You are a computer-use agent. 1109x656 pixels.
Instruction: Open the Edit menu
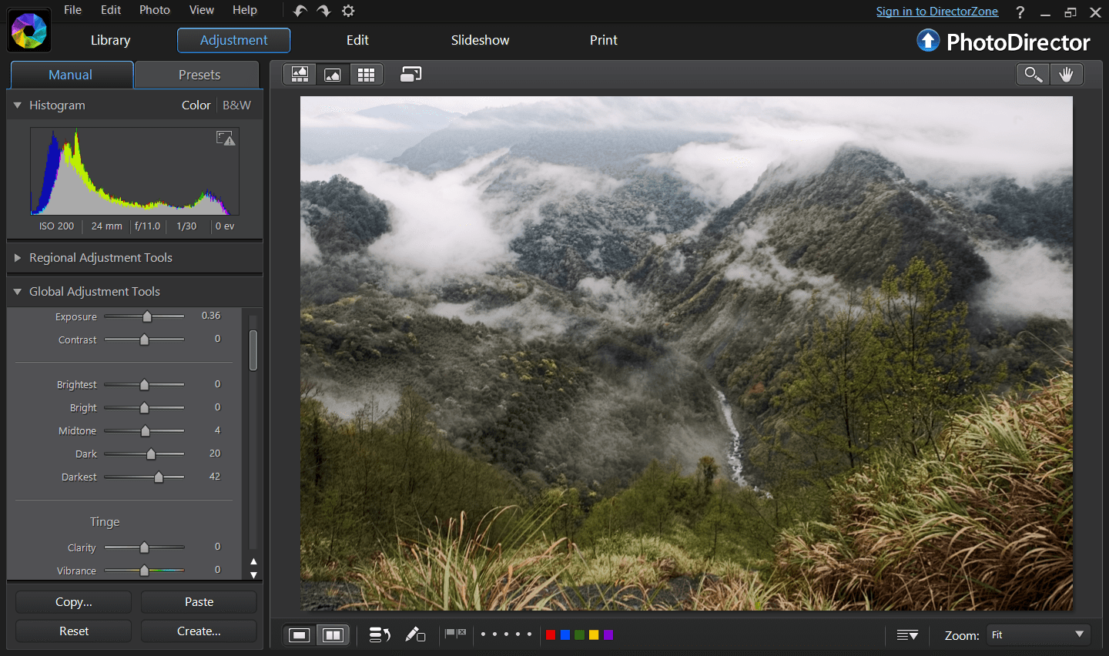pyautogui.click(x=111, y=10)
